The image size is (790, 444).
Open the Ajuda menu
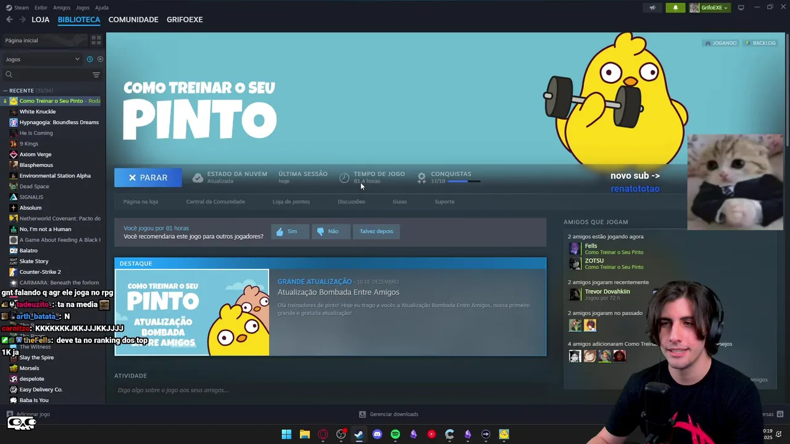pyautogui.click(x=102, y=7)
